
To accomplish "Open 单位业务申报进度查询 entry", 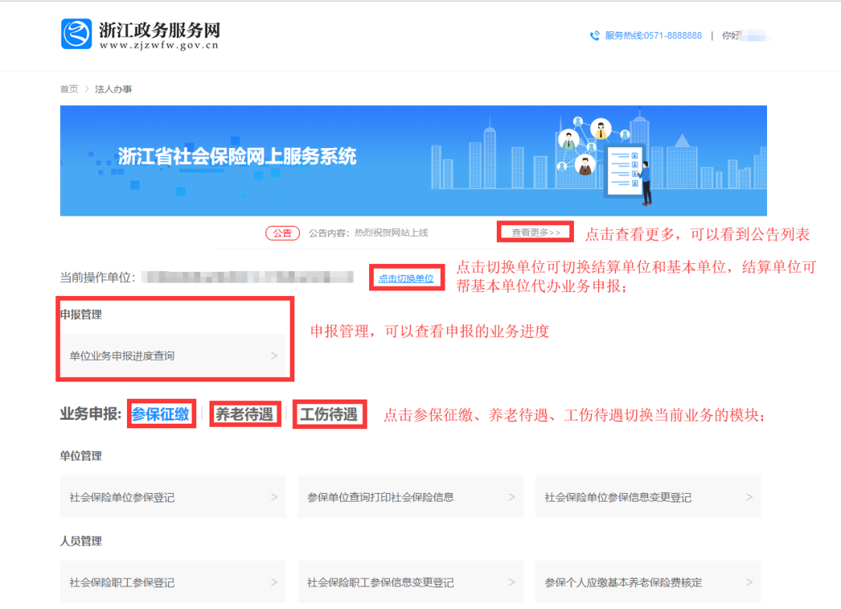I will (x=173, y=356).
